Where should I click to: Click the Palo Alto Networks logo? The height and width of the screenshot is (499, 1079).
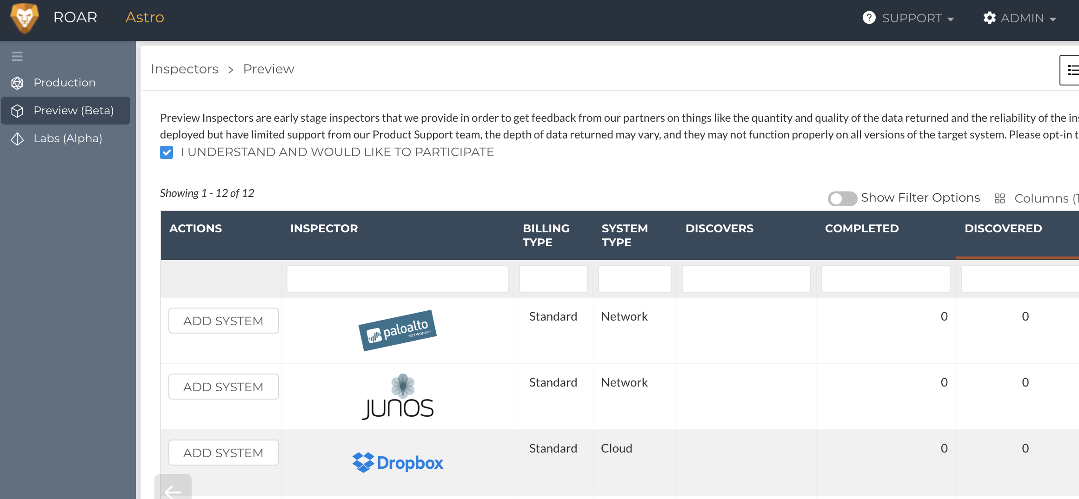click(398, 330)
